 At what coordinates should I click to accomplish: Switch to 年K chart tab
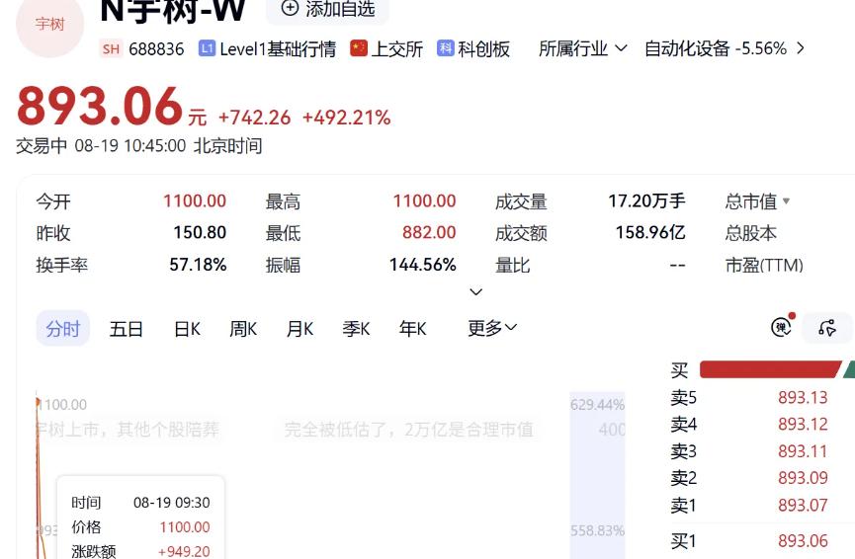(x=412, y=329)
